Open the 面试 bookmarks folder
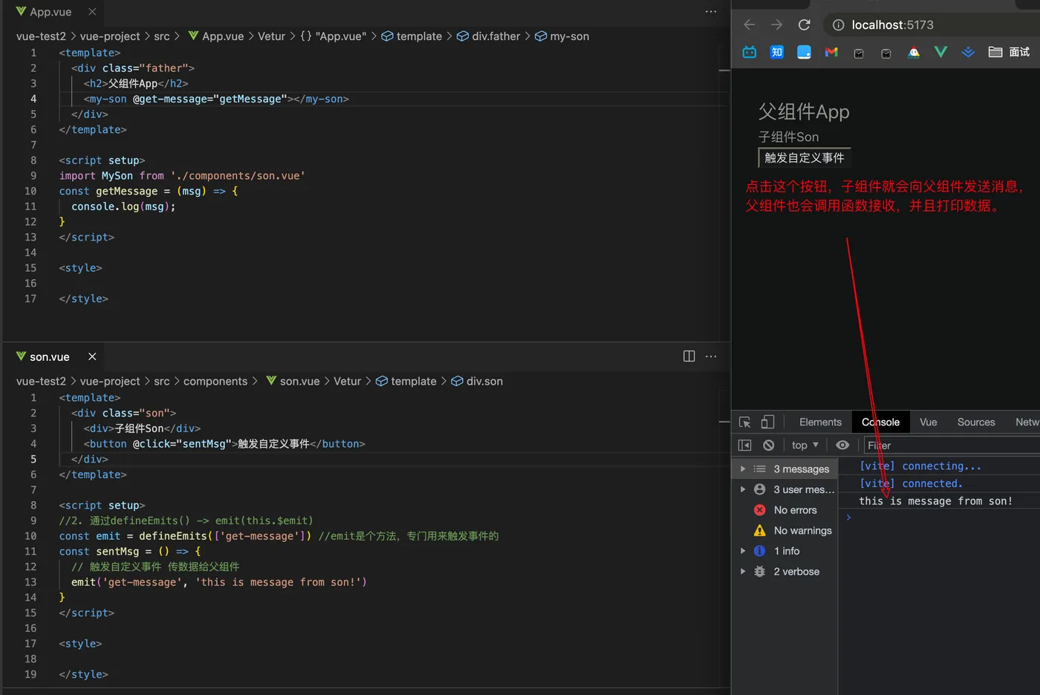Image resolution: width=1040 pixels, height=695 pixels. 1010,52
